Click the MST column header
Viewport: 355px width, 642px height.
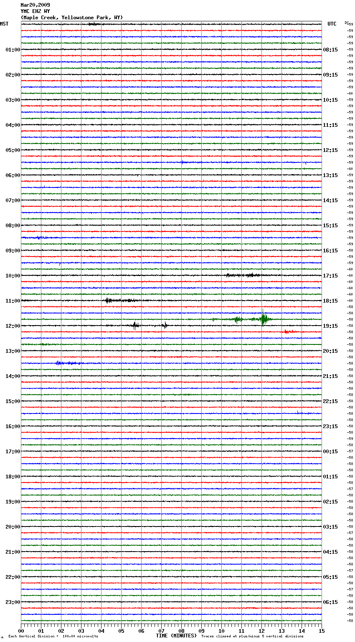[x=4, y=24]
